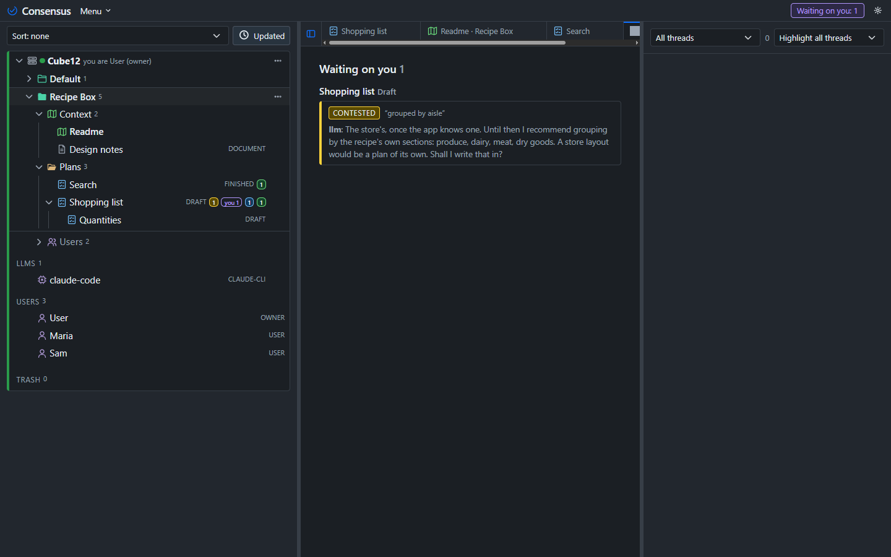The height and width of the screenshot is (557, 891).
Task: Click the Design notes document icon
Action: coord(62,149)
